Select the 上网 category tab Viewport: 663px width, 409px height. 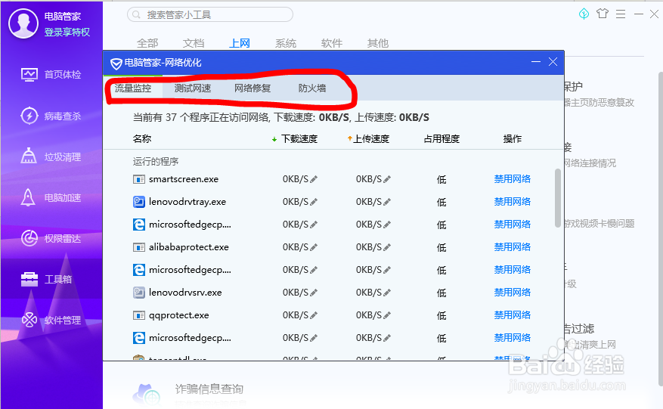[240, 43]
